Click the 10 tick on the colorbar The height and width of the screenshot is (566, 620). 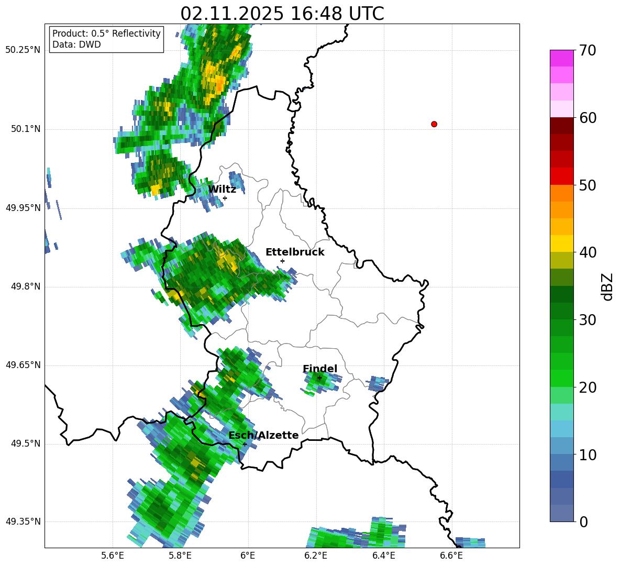tap(588, 454)
